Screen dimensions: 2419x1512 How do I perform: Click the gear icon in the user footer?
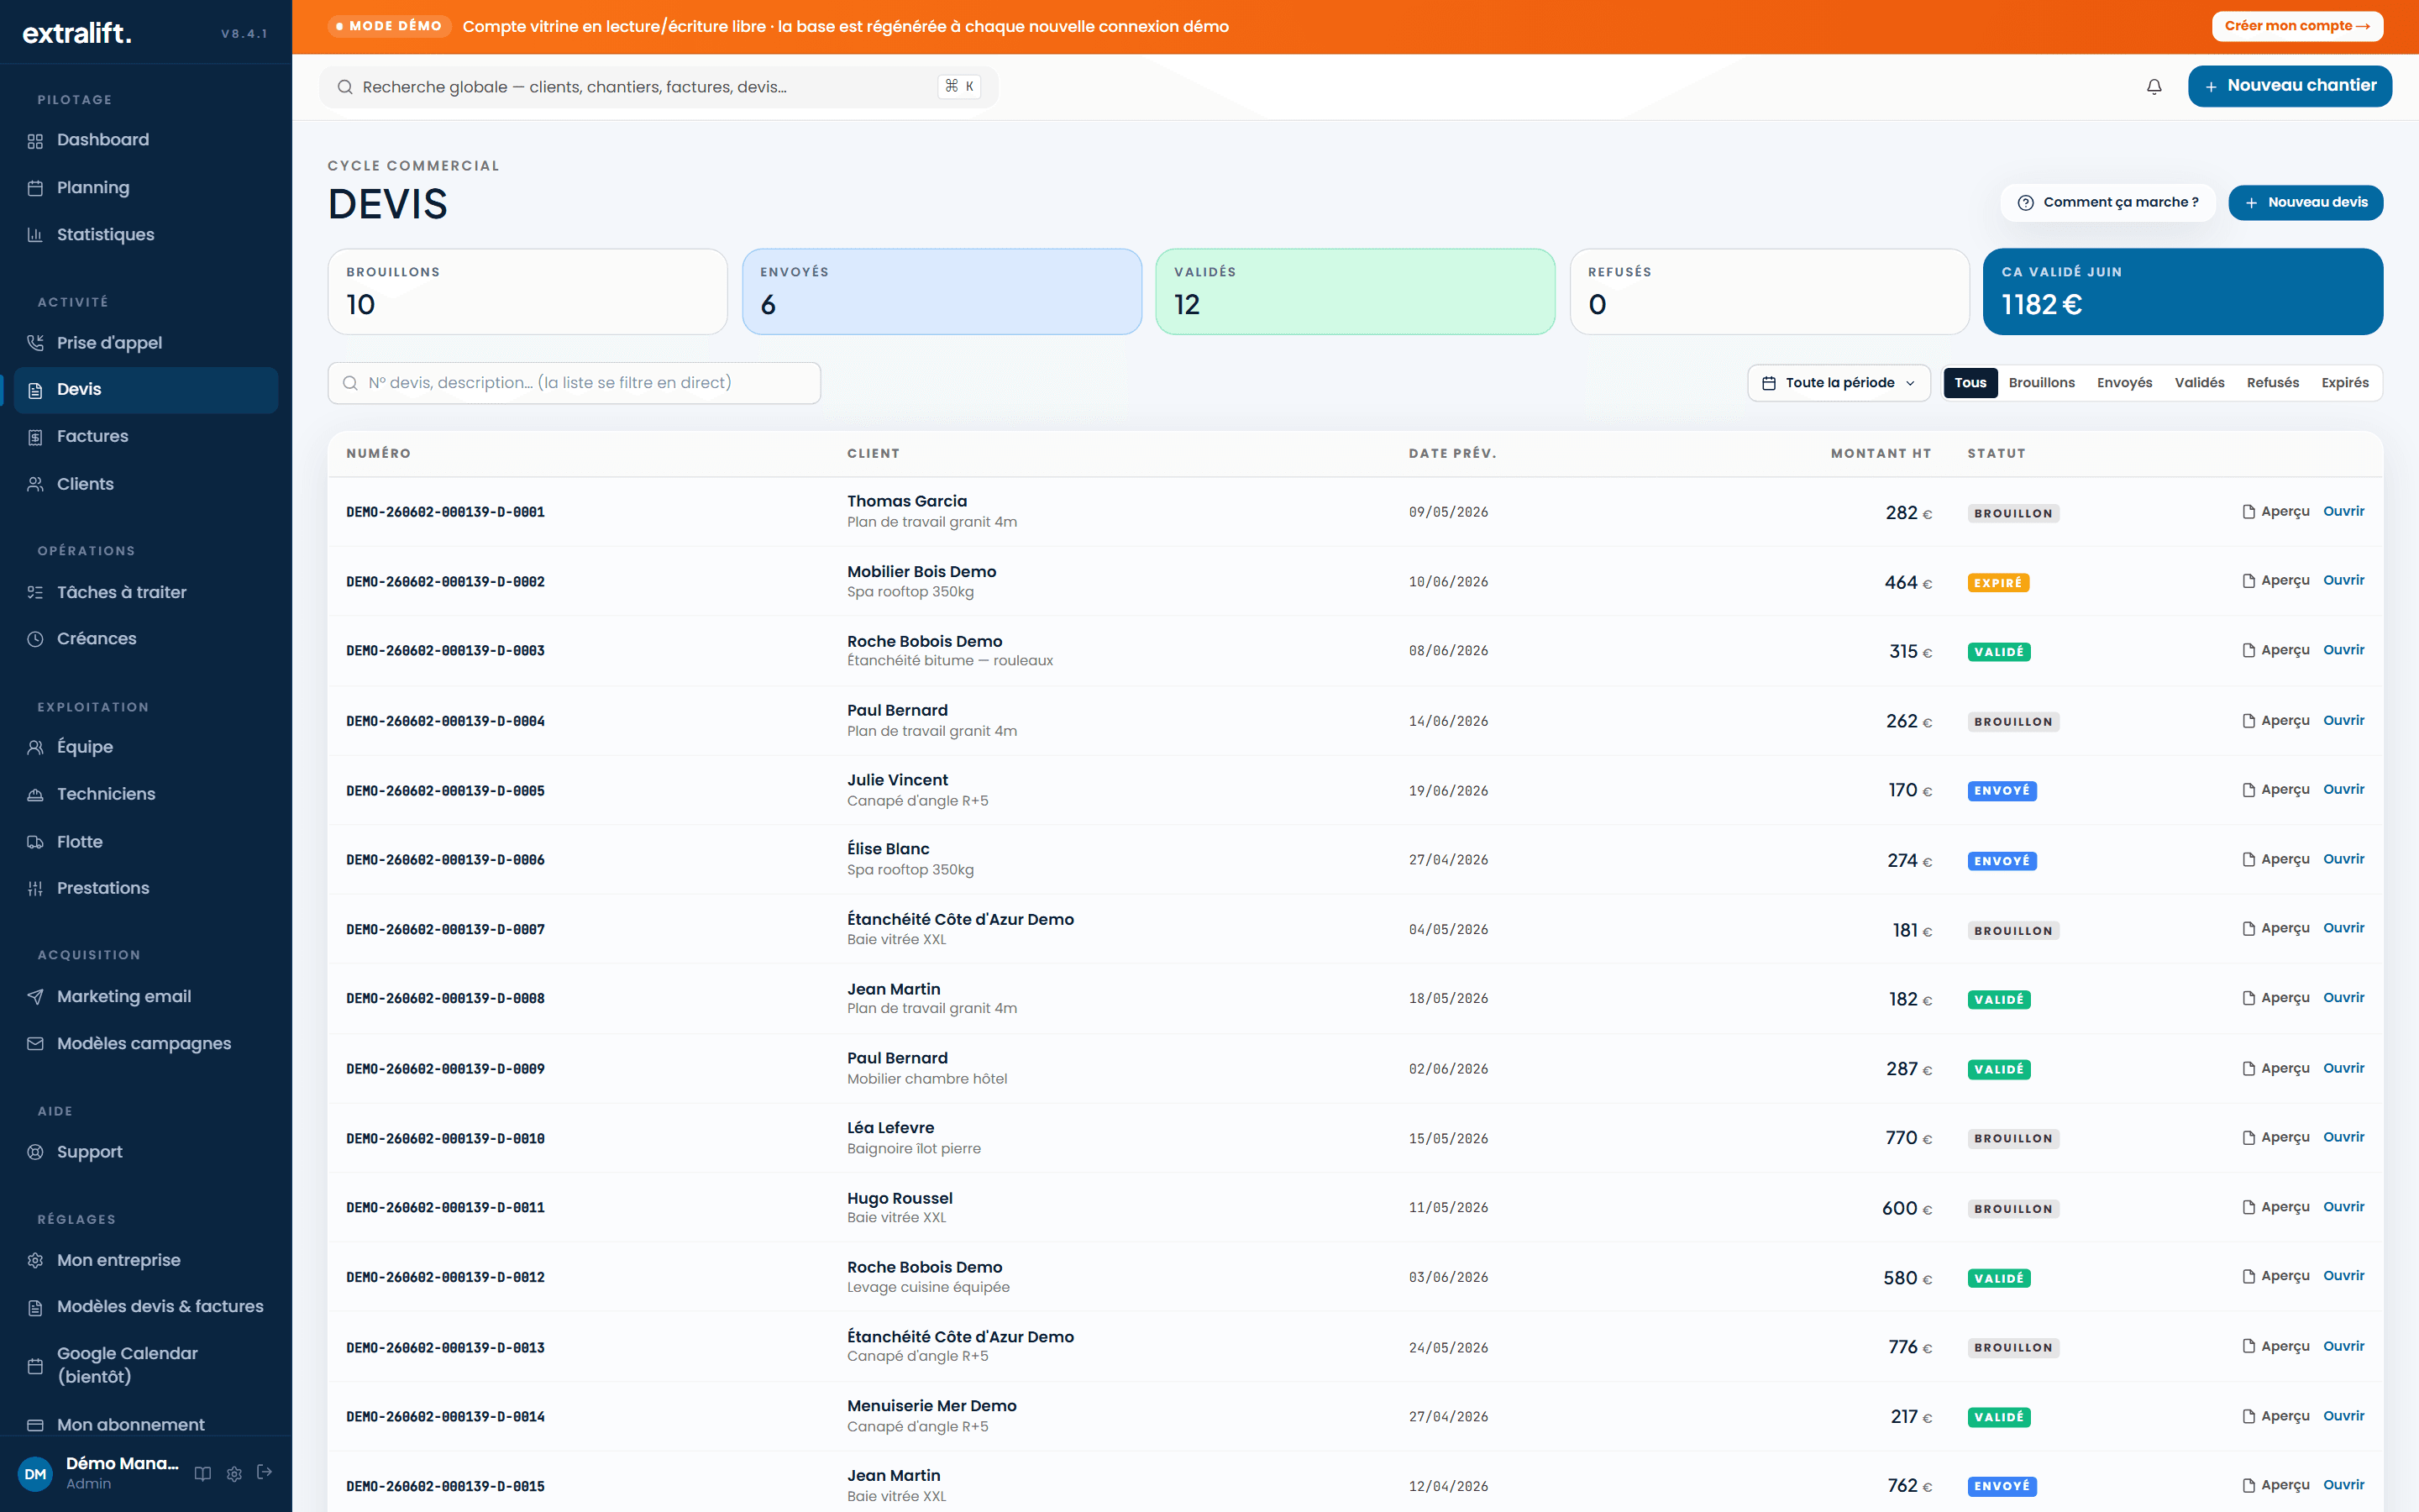coord(234,1473)
